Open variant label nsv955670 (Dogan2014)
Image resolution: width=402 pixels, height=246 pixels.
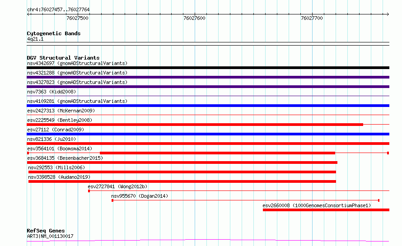(x=140, y=196)
